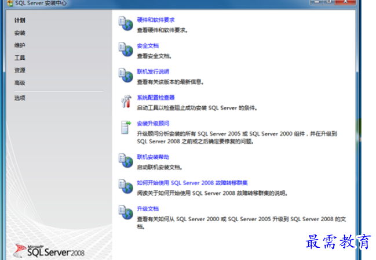Select 工具 in the left sidebar
Viewport: 376px width, 260px height.
[20, 58]
